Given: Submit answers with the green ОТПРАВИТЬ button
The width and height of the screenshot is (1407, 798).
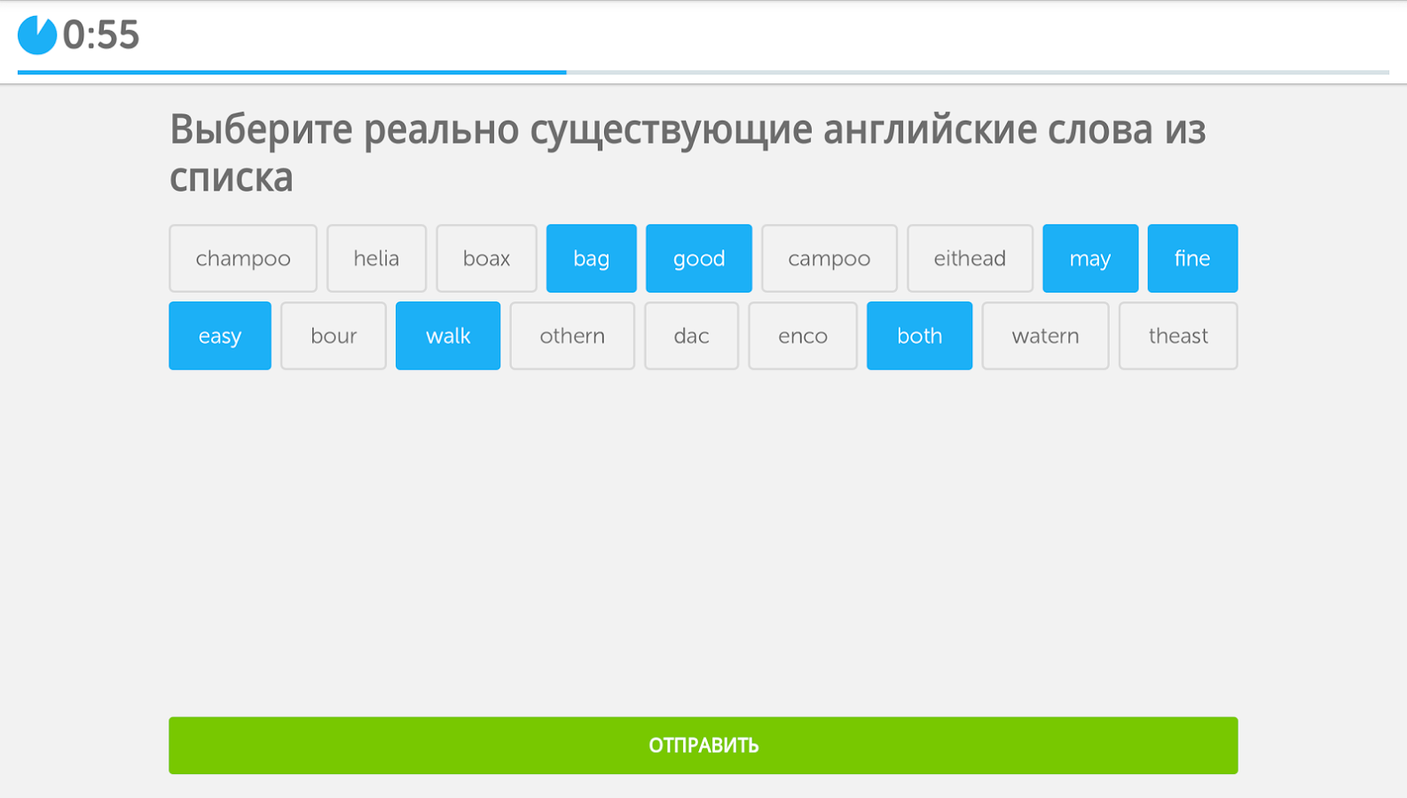Looking at the screenshot, I should (703, 746).
